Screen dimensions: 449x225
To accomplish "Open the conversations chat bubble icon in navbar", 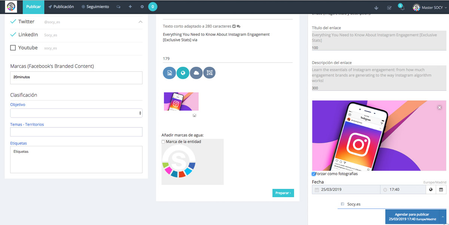I will [118, 7].
